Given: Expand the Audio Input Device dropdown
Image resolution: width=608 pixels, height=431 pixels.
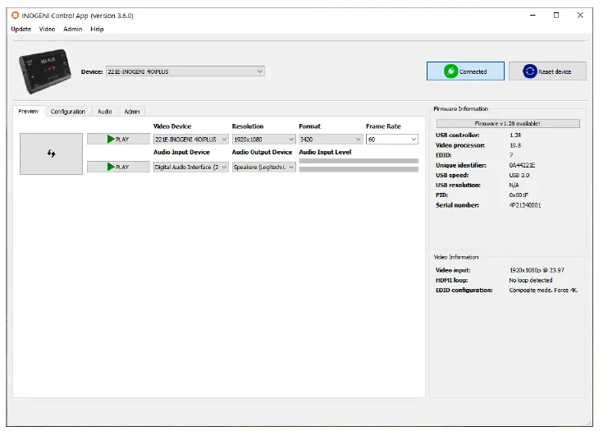Looking at the screenshot, I should 191,167.
